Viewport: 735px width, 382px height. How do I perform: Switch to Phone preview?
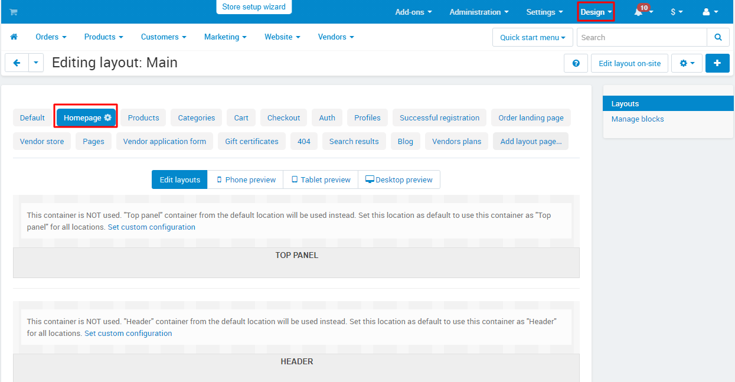pyautogui.click(x=246, y=179)
